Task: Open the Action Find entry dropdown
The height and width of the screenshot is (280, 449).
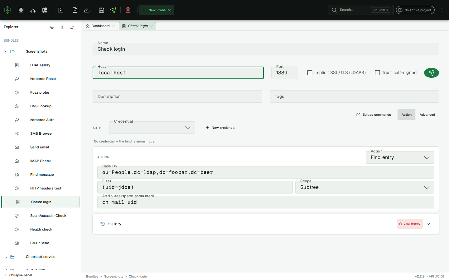Action: [x=400, y=157]
